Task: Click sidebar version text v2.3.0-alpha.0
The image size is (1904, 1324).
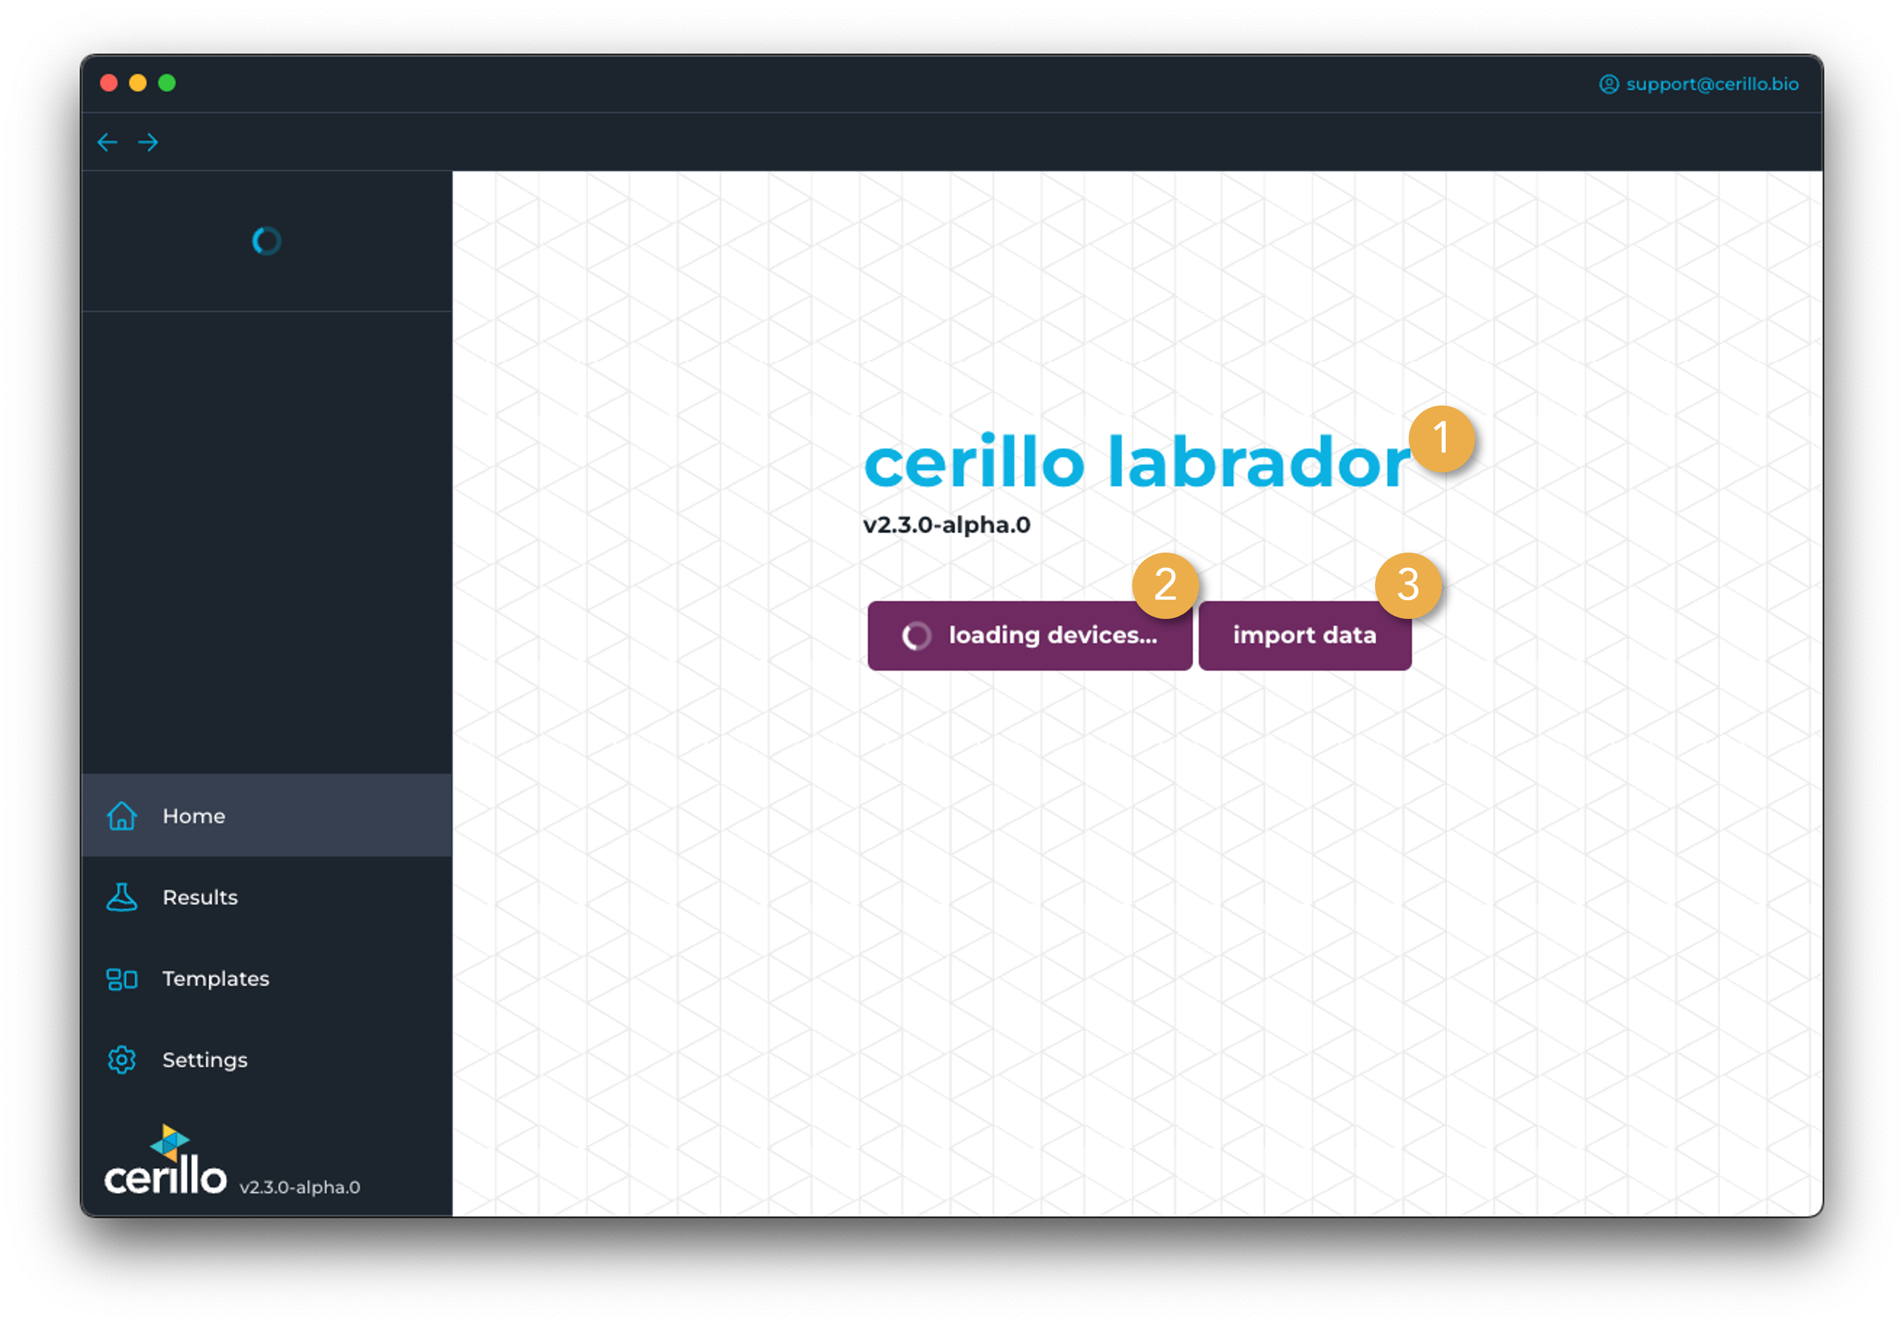Action: coord(300,1187)
